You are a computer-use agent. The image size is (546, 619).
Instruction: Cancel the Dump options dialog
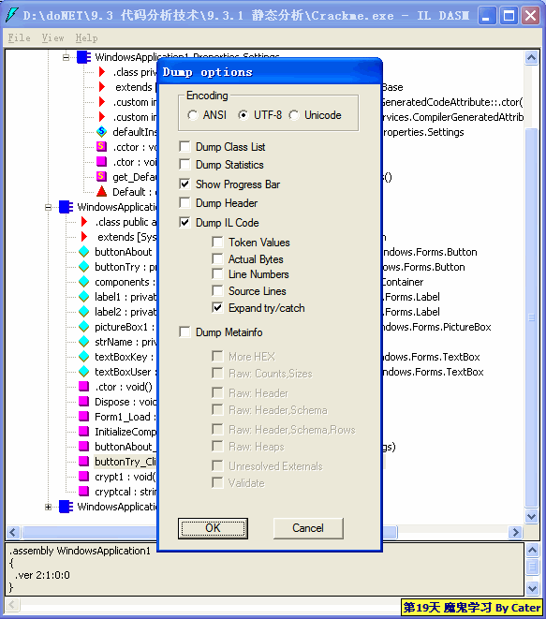(308, 528)
